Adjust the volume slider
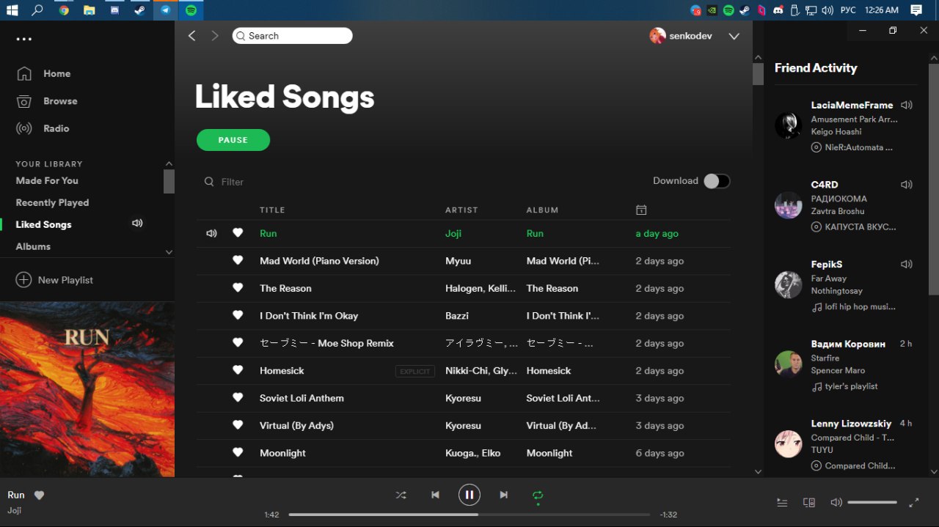The image size is (939, 527). pos(872,502)
